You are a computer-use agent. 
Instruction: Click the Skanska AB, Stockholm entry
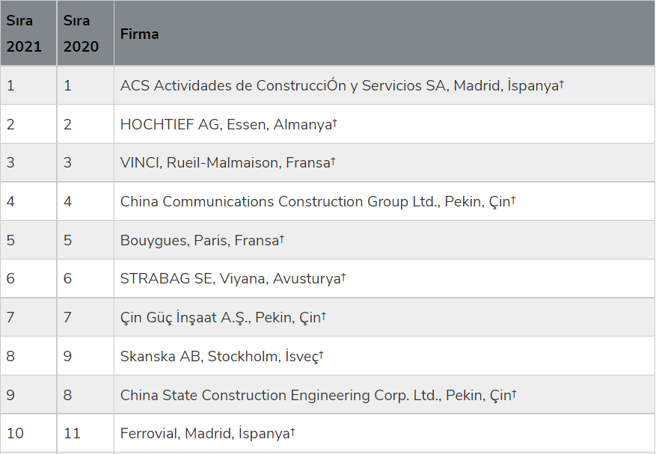coord(219,356)
